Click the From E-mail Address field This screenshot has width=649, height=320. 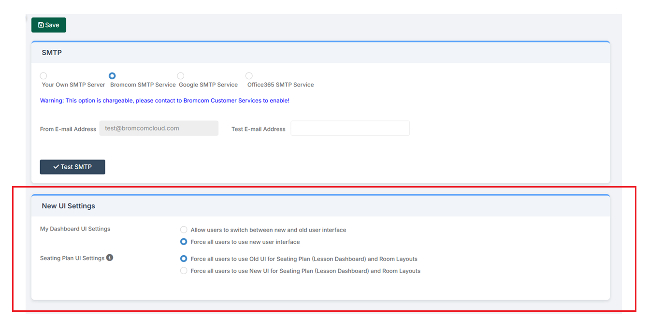click(159, 129)
